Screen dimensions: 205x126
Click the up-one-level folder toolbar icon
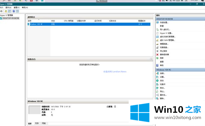[x=6, y=11]
